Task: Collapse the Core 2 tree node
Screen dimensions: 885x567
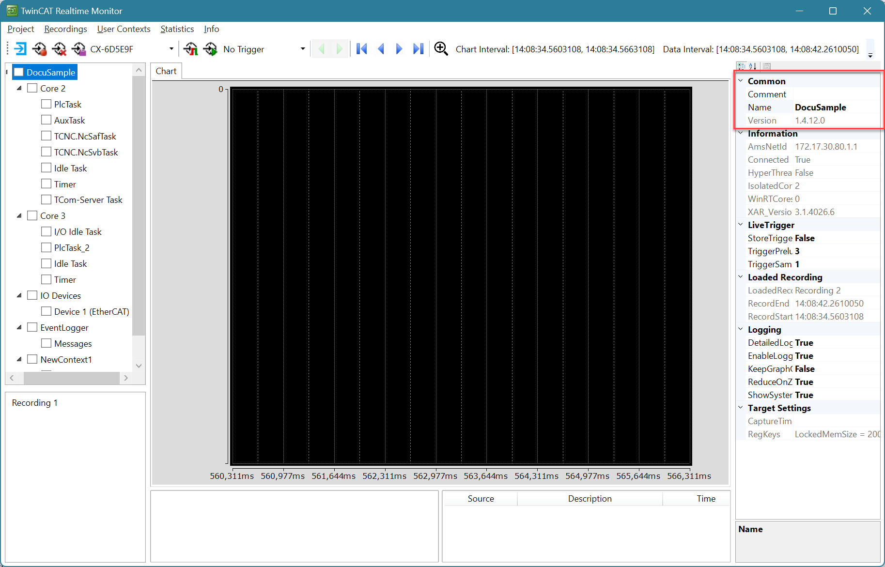Action: (19, 88)
